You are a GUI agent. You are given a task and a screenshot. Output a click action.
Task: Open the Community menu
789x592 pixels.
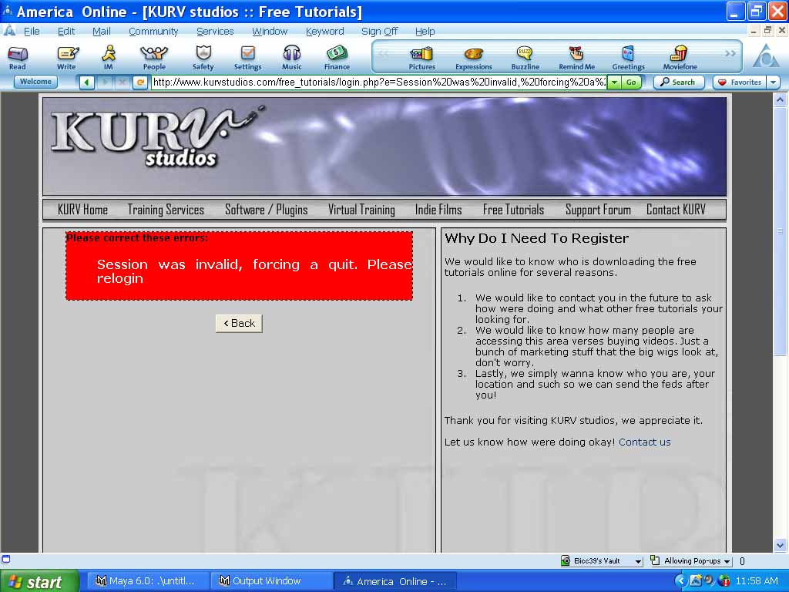click(x=153, y=32)
